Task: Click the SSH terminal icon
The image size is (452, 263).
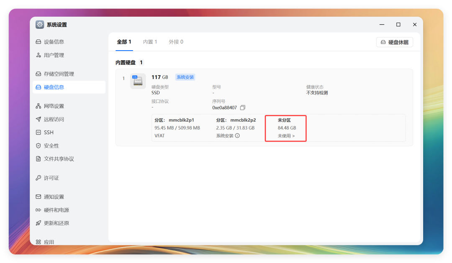Action: 39,133
